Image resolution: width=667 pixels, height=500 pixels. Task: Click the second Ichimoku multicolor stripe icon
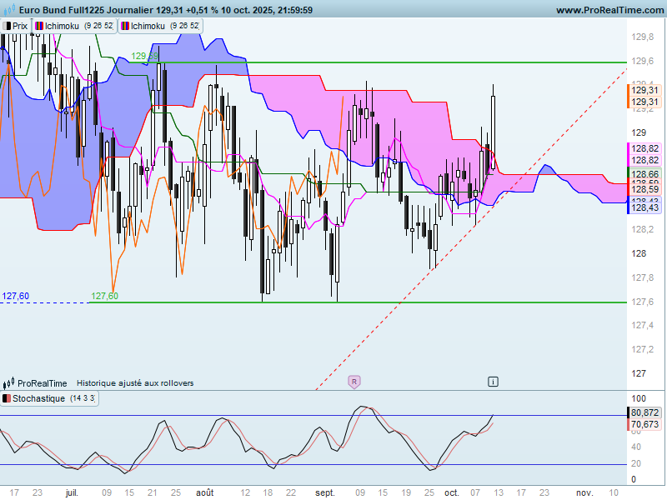coord(126,26)
